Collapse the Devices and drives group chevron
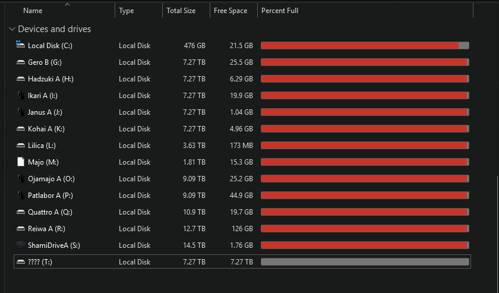This screenshot has width=499, height=293. point(12,29)
